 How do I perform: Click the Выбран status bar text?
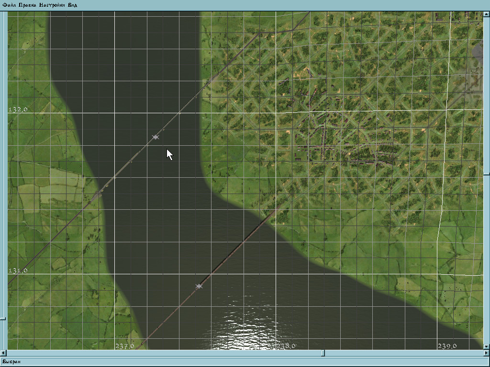(x=11, y=362)
